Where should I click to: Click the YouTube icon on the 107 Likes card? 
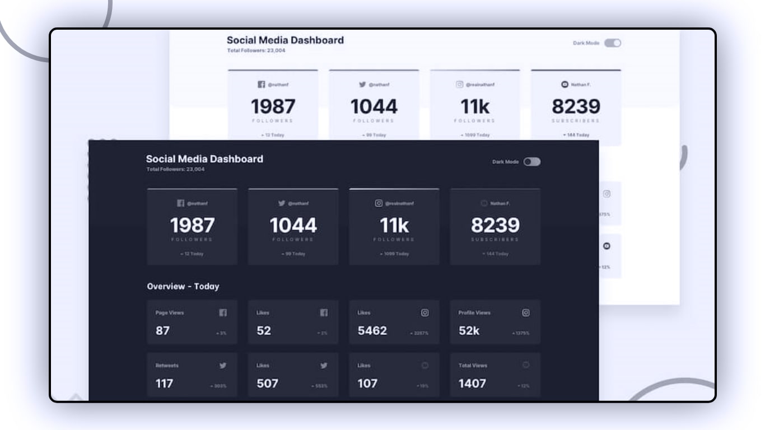(425, 366)
